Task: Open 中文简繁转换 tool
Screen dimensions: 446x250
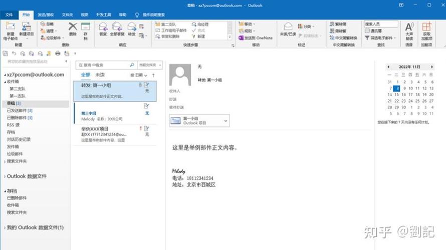Action: pos(343,37)
